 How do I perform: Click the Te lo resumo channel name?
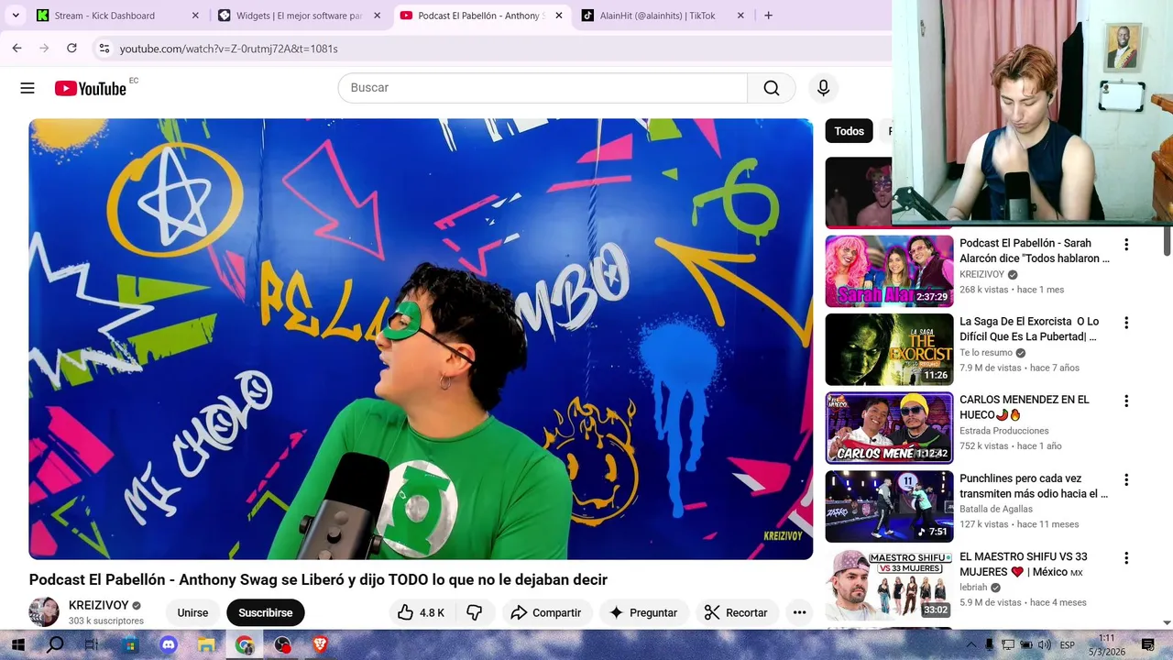click(986, 353)
